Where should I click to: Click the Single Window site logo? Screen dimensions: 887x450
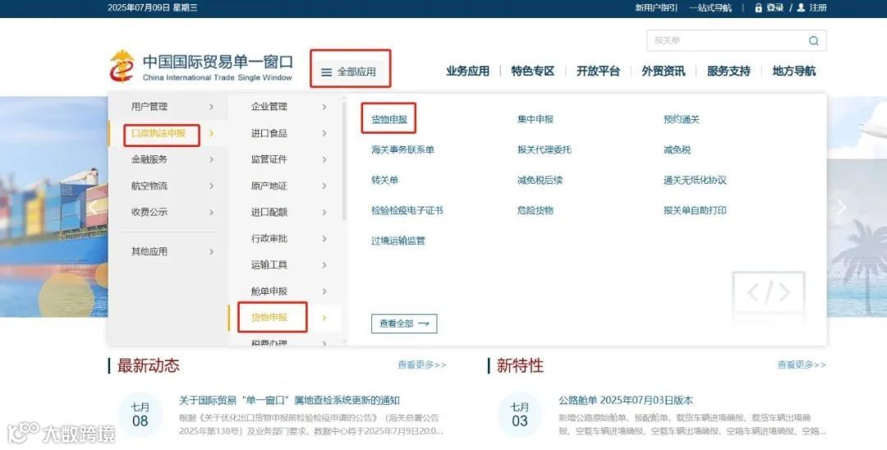tap(201, 67)
